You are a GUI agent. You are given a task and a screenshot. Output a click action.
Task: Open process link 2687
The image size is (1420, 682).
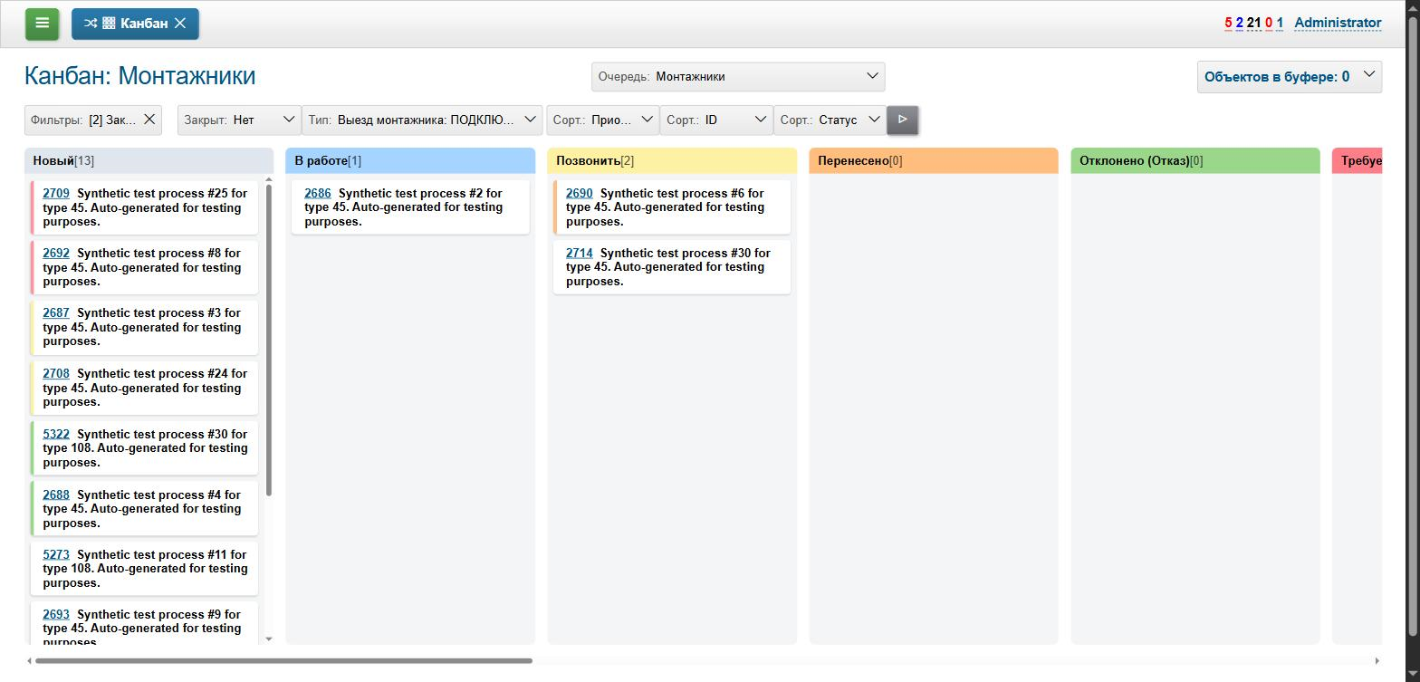pos(56,312)
